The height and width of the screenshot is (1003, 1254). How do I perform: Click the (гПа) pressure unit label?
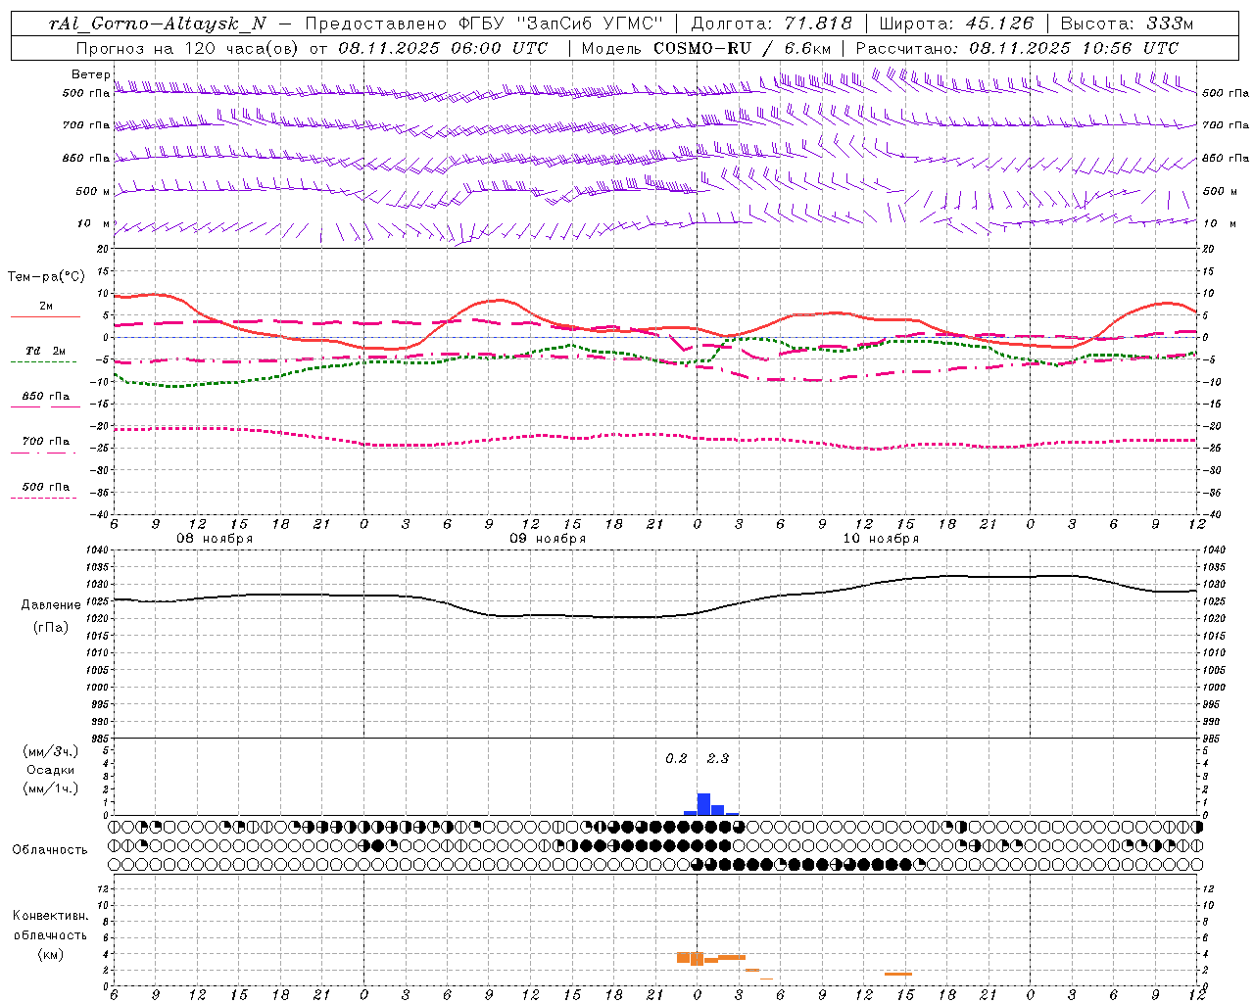pos(51,627)
